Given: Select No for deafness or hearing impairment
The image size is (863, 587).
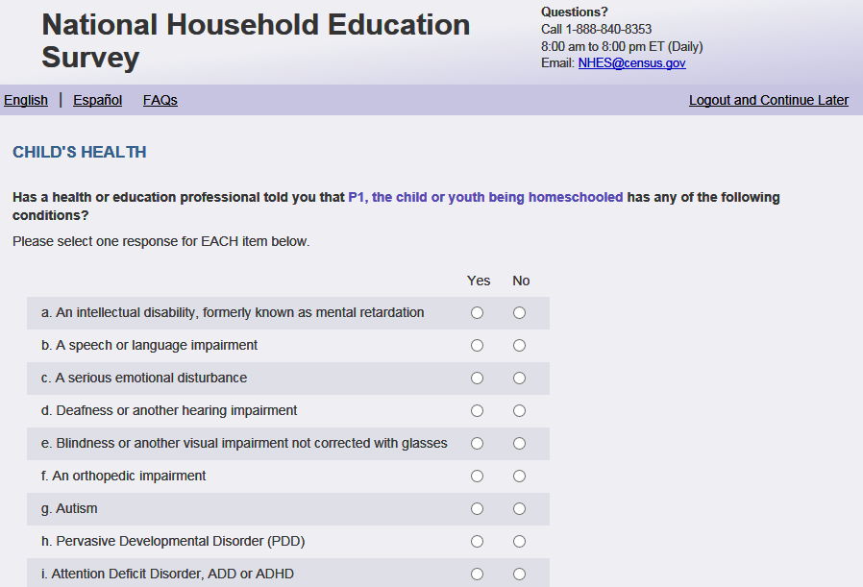Looking at the screenshot, I should 520,411.
